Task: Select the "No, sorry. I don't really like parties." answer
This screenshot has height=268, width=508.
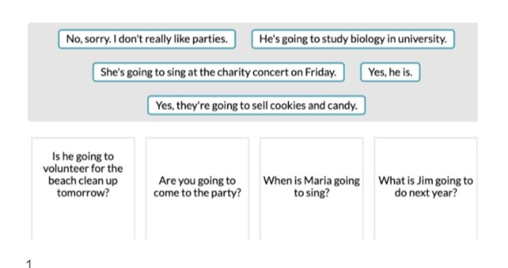Action: tap(147, 39)
